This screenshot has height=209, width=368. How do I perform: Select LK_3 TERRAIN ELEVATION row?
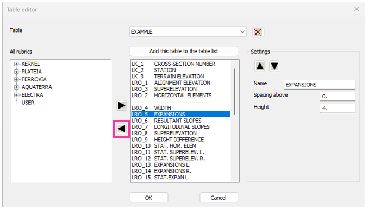(x=180, y=77)
